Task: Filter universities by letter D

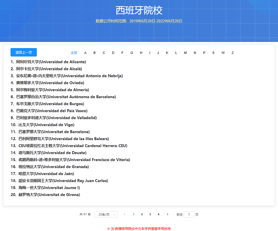Action: pyautogui.click(x=113, y=53)
